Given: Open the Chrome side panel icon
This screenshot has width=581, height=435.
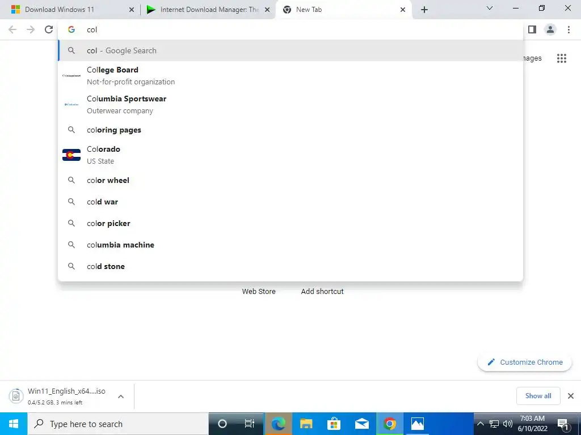Looking at the screenshot, I should (x=532, y=29).
